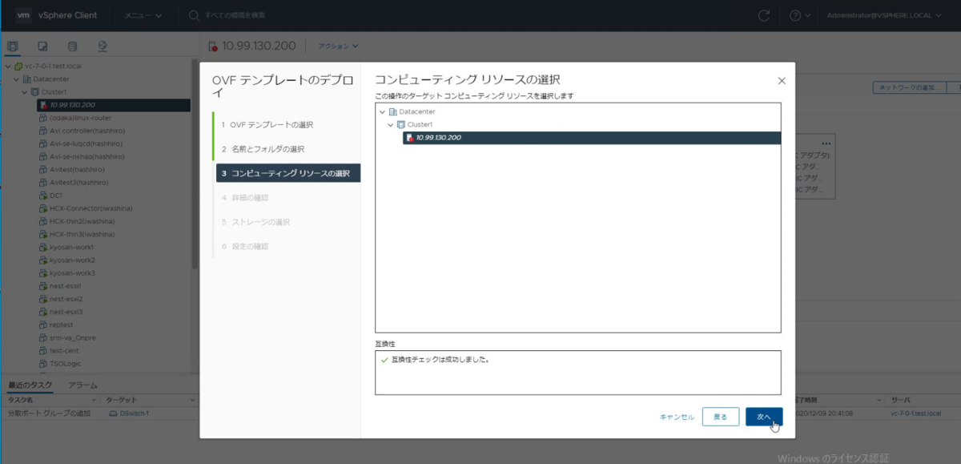Switch to Hosts and Clusters view icon
This screenshot has width=961, height=464.
(12, 46)
